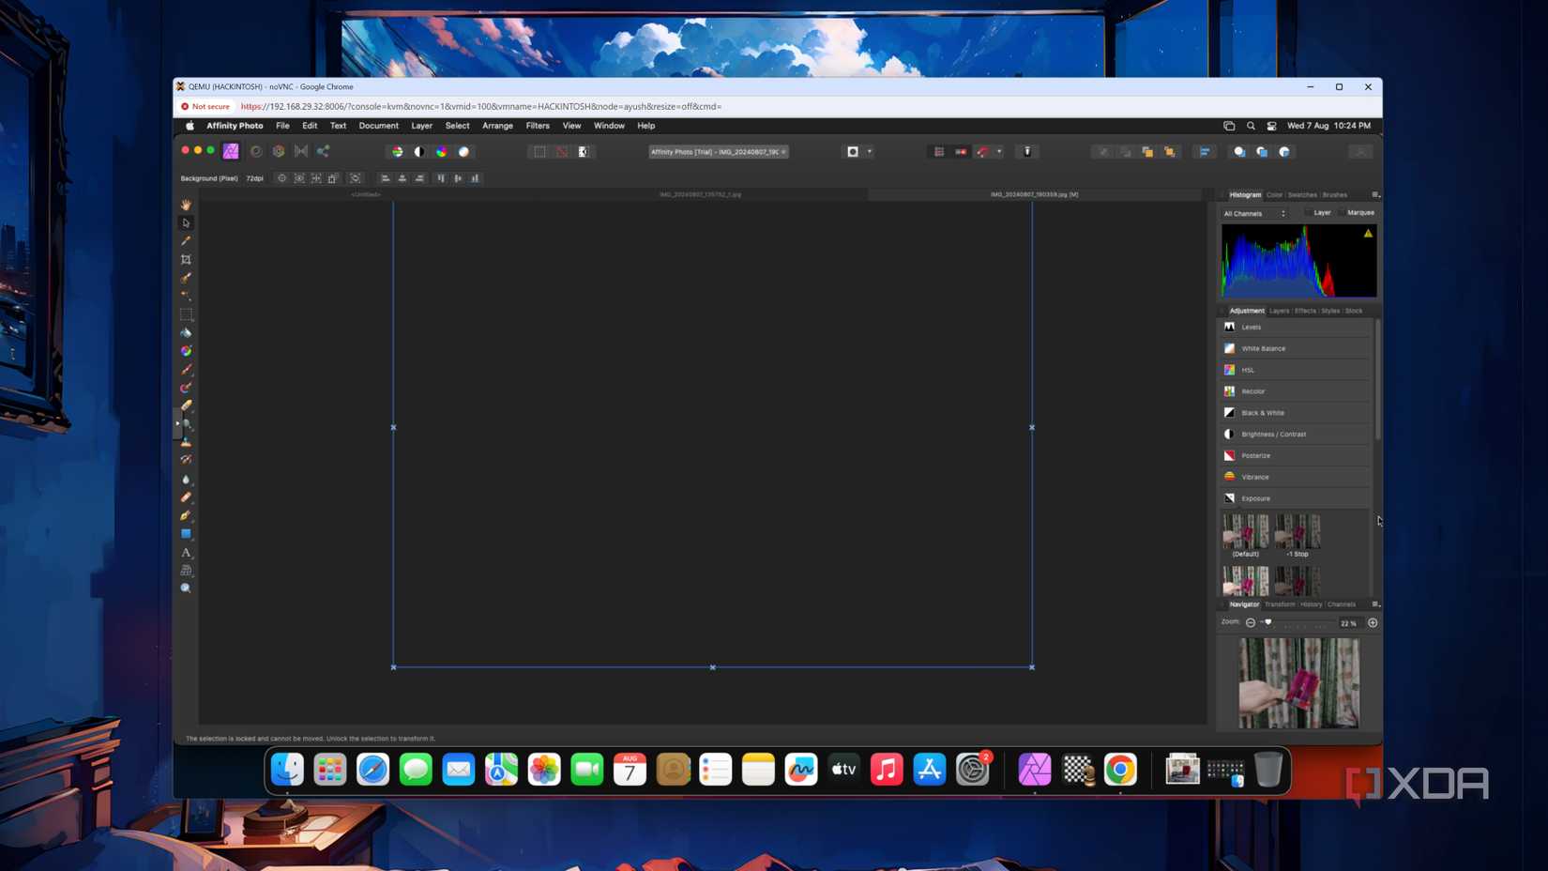
Task: Enable the Layer checkbox in Histogram panel
Action: (1309, 213)
